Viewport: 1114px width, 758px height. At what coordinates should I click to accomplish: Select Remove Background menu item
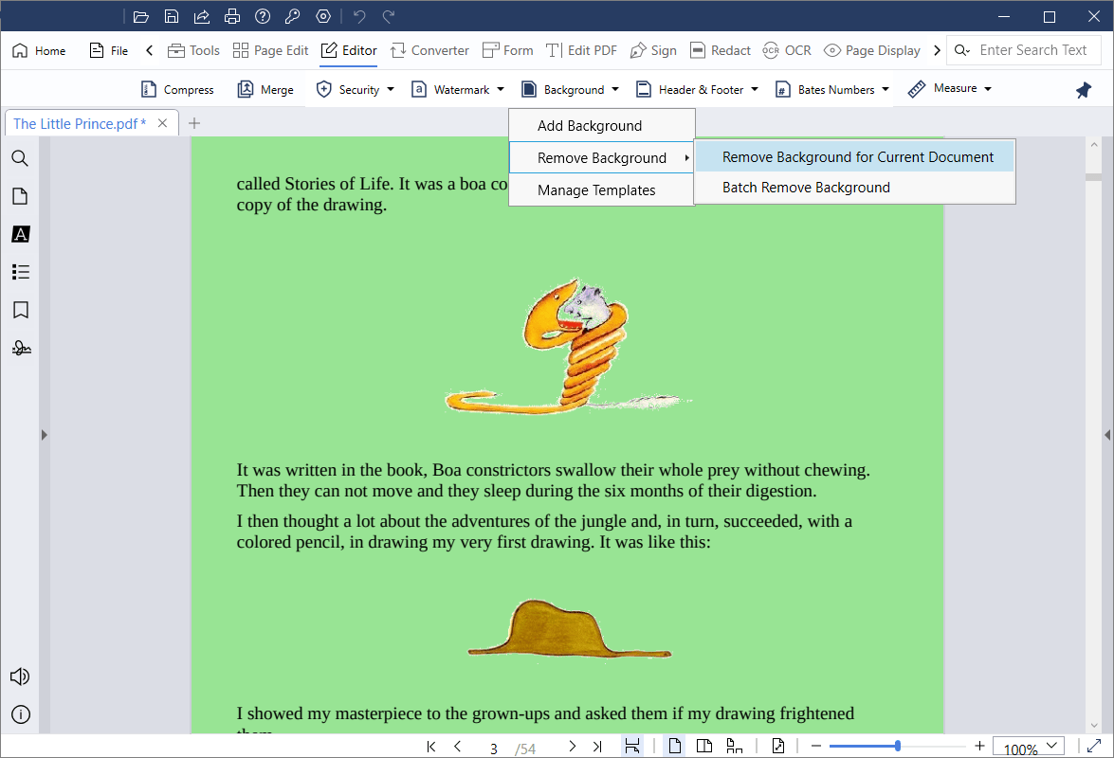point(602,157)
